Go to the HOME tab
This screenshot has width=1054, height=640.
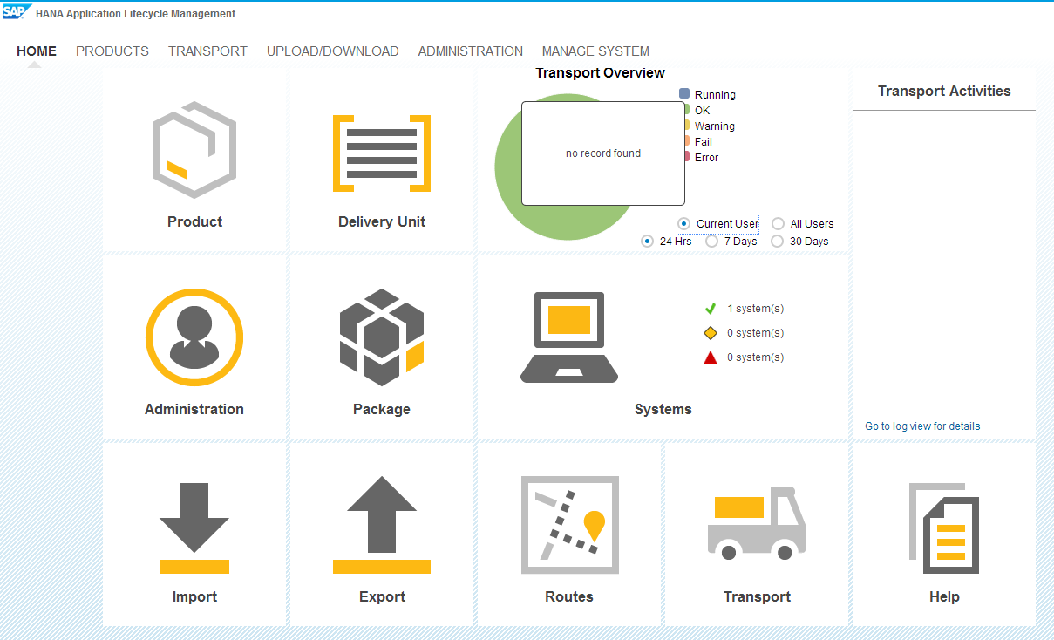[x=37, y=51]
